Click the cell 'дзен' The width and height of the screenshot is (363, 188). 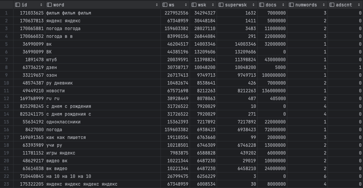point(103,67)
